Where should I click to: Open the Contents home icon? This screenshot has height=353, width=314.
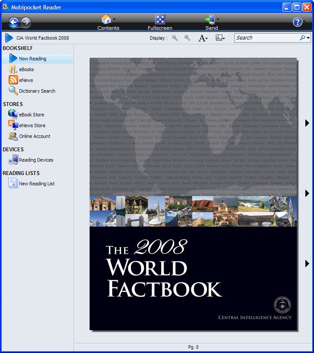(x=106, y=19)
